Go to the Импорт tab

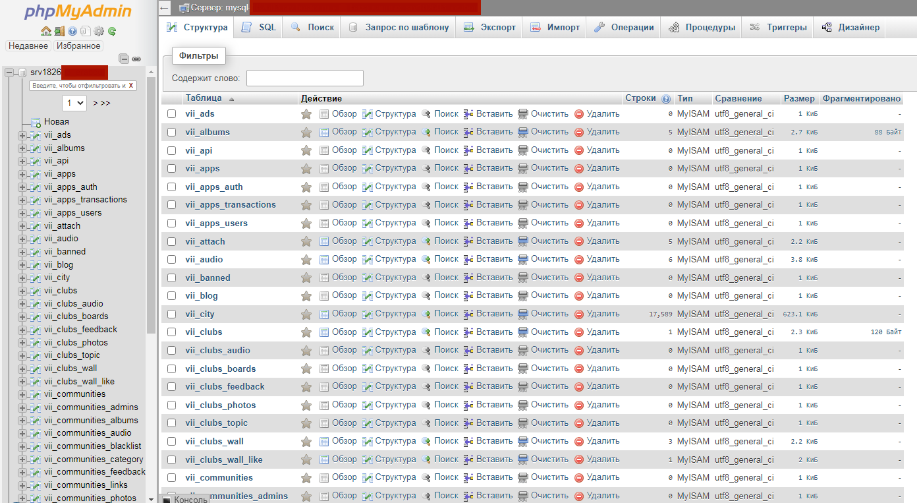[x=555, y=27]
